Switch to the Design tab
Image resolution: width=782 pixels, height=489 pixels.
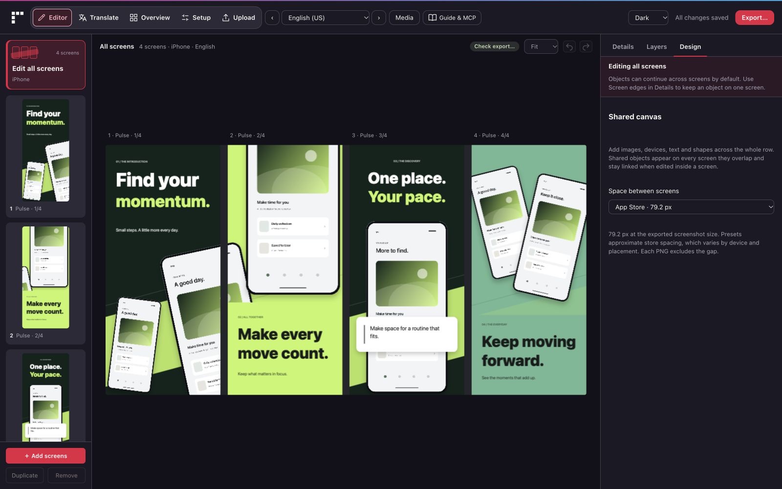(x=690, y=46)
